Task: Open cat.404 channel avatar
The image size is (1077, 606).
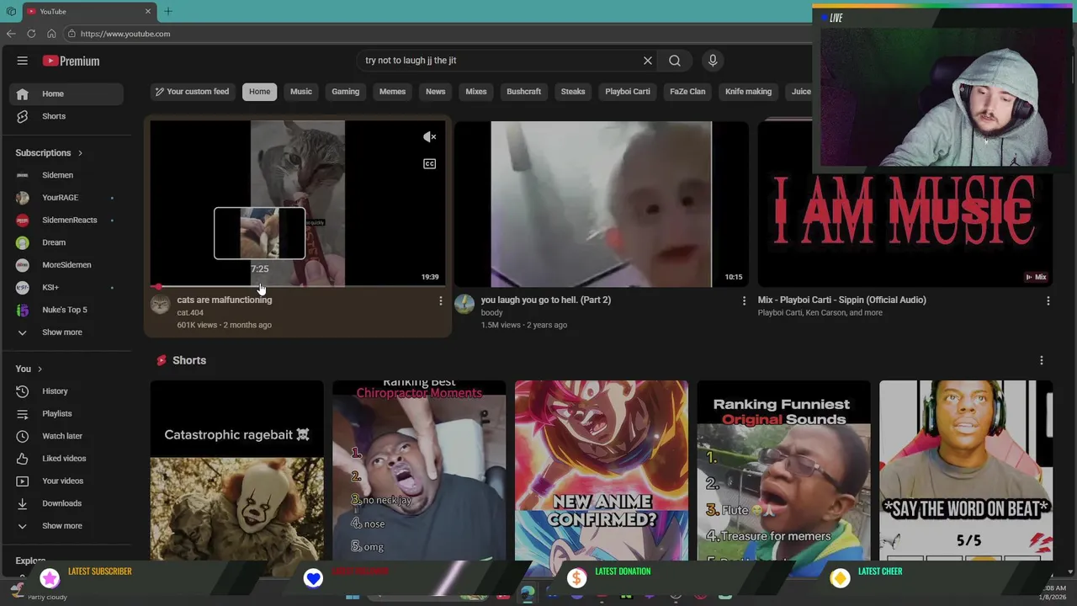Action: point(160,304)
